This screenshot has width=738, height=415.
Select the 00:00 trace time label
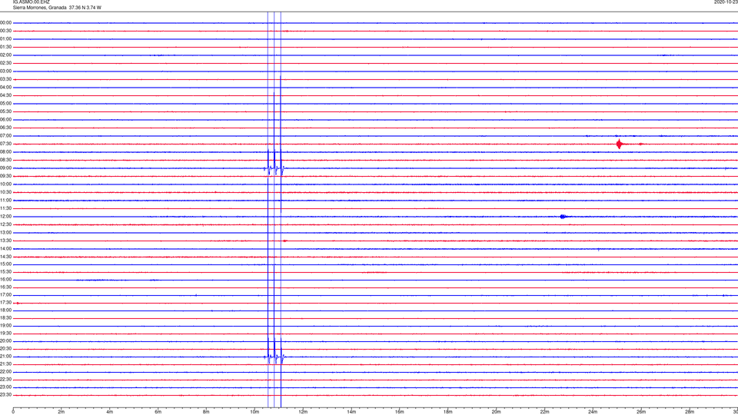pyautogui.click(x=5, y=22)
